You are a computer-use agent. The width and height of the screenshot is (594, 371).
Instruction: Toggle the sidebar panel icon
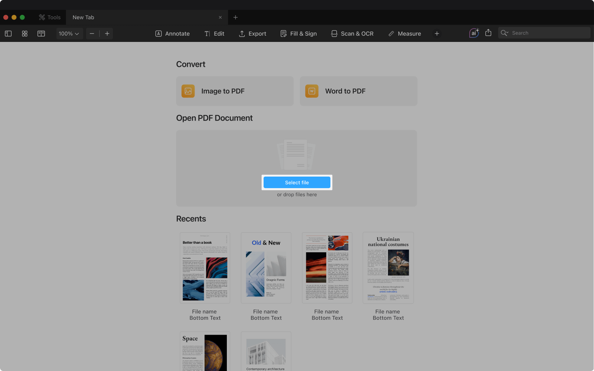(8, 33)
